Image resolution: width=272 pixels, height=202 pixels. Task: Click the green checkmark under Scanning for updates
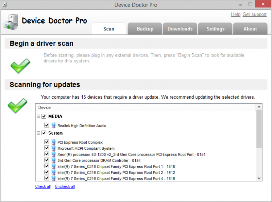click(x=17, y=106)
